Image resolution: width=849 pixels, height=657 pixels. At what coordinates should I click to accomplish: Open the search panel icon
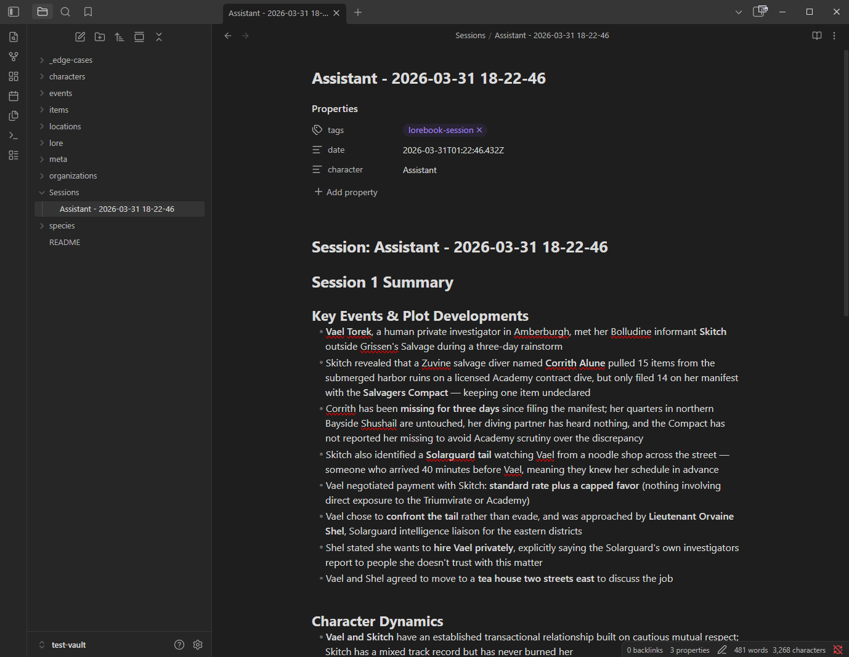(x=65, y=12)
